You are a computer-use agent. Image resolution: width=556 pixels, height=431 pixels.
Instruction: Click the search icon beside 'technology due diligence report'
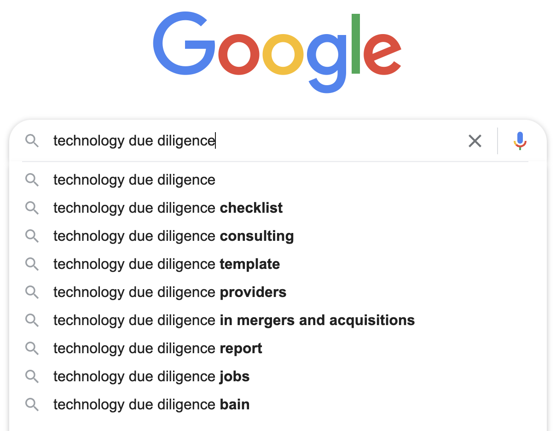pyautogui.click(x=32, y=348)
